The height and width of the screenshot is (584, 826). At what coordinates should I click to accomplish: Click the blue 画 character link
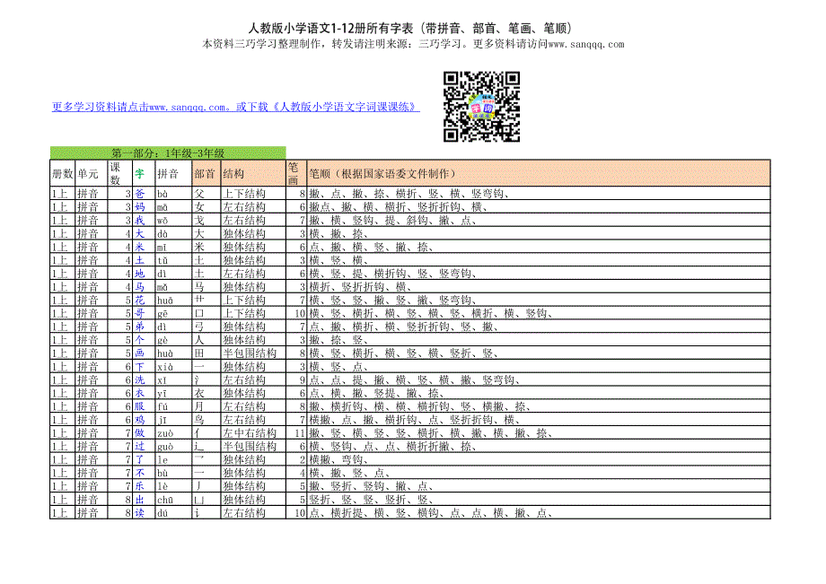click(x=139, y=354)
